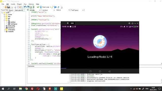
Task: Open File Explorer from the taskbar
Action: click(20, 89)
